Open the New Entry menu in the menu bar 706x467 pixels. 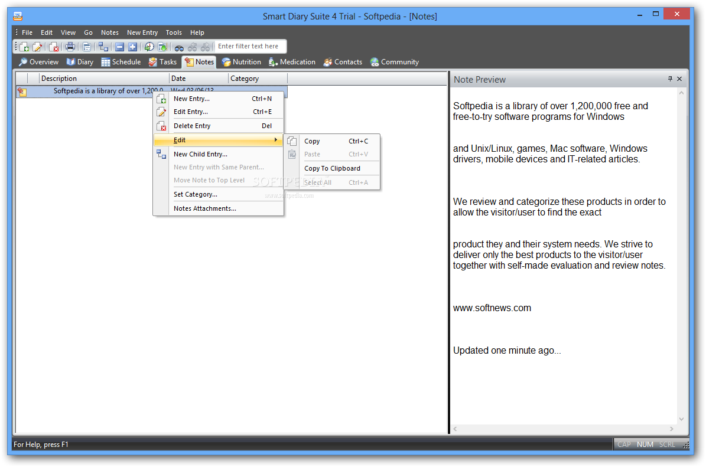point(142,32)
